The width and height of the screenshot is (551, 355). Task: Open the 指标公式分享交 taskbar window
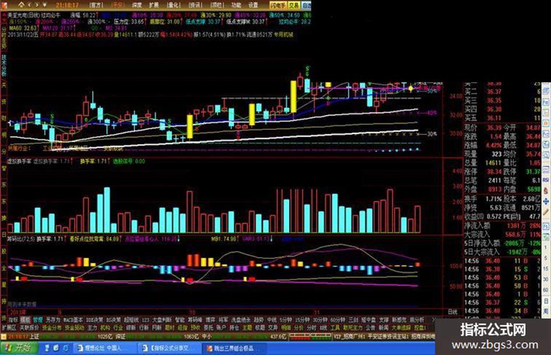170,349
